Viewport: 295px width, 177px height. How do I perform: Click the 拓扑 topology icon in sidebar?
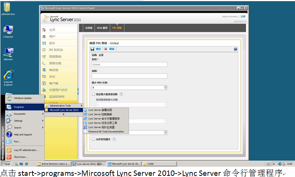(44, 43)
